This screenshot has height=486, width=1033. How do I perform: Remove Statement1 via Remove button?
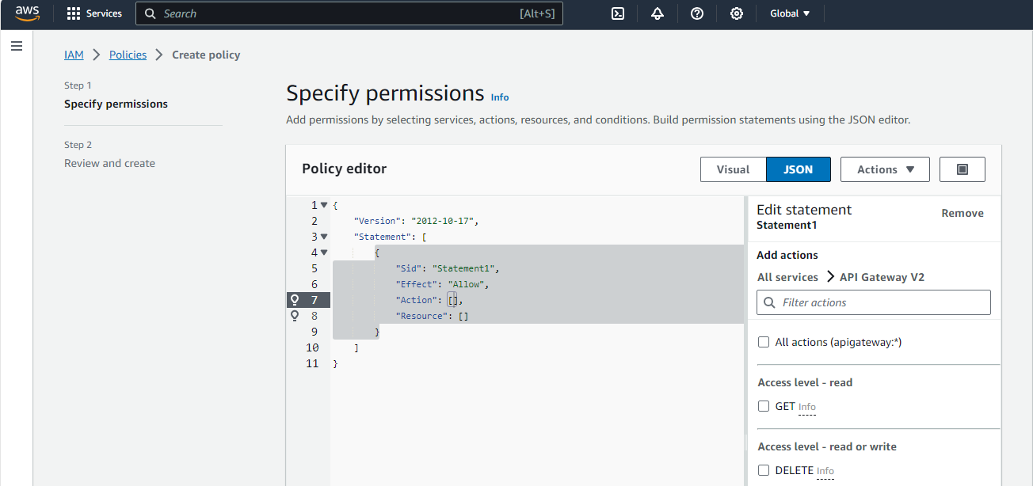coord(962,213)
